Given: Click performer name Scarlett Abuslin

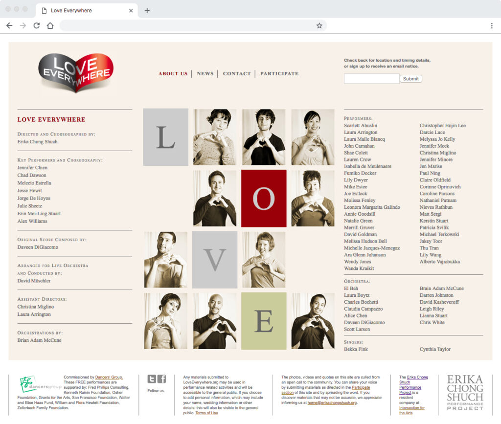Looking at the screenshot, I should click(361, 126).
